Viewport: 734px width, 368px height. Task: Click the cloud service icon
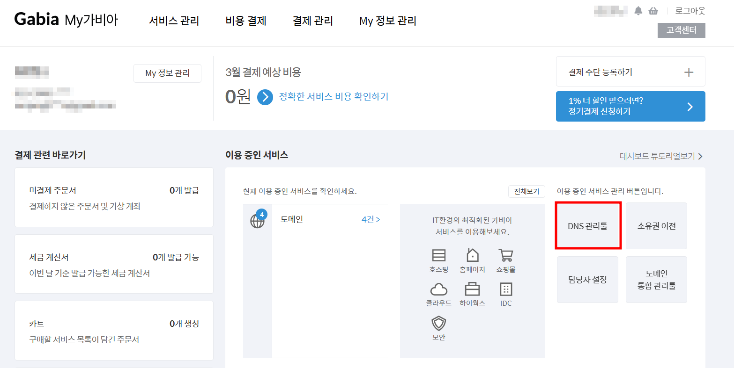[438, 289]
